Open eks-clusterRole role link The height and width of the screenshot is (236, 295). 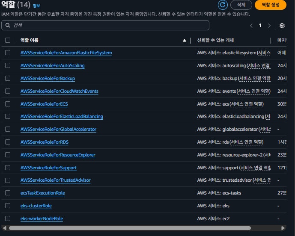coord(36,206)
